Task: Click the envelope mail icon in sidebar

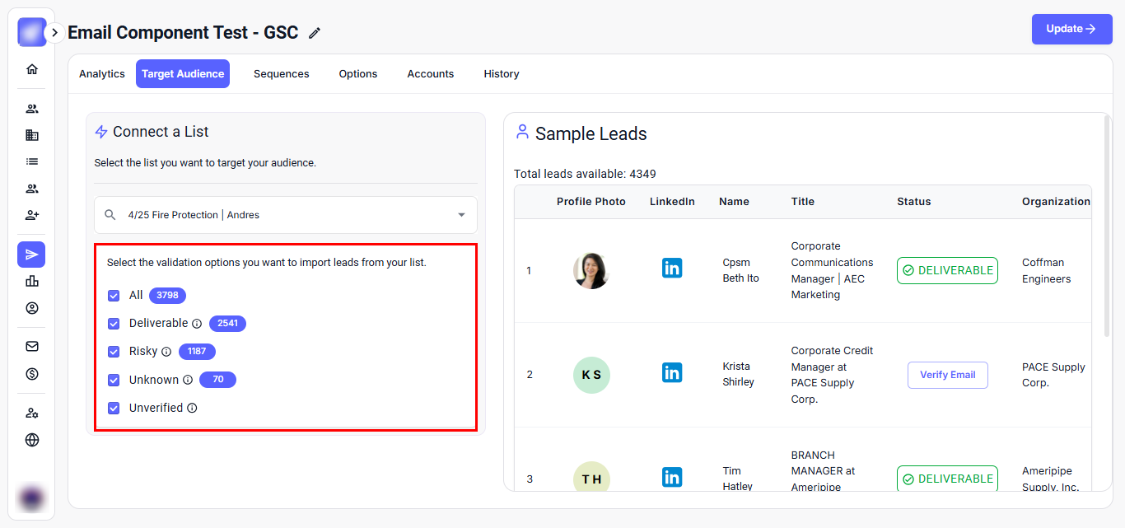Action: coord(32,347)
